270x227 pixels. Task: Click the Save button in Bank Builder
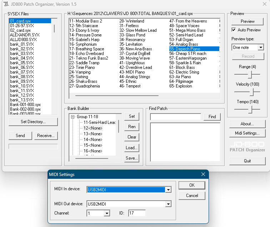click(x=132, y=158)
